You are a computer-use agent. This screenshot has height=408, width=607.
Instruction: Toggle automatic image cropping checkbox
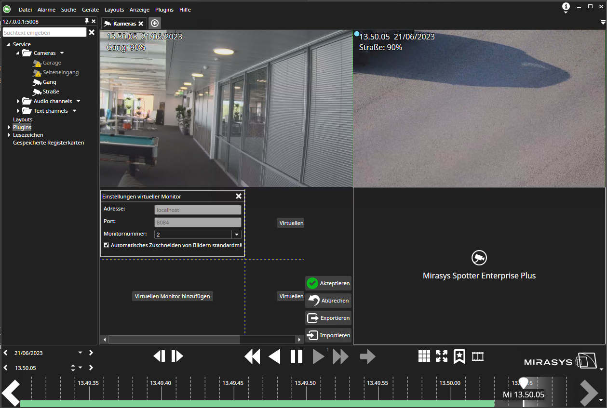pos(107,245)
